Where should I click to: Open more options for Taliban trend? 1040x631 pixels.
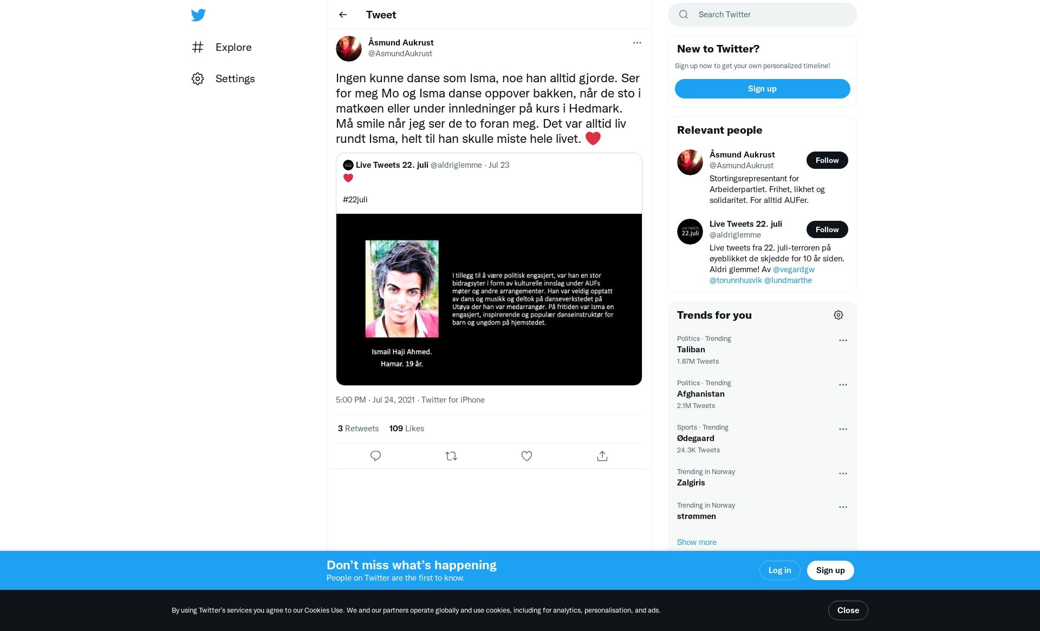click(x=843, y=340)
